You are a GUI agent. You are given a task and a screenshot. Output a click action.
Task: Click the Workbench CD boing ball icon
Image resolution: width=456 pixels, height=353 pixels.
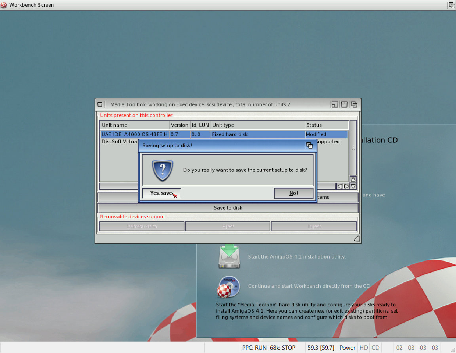point(228,287)
